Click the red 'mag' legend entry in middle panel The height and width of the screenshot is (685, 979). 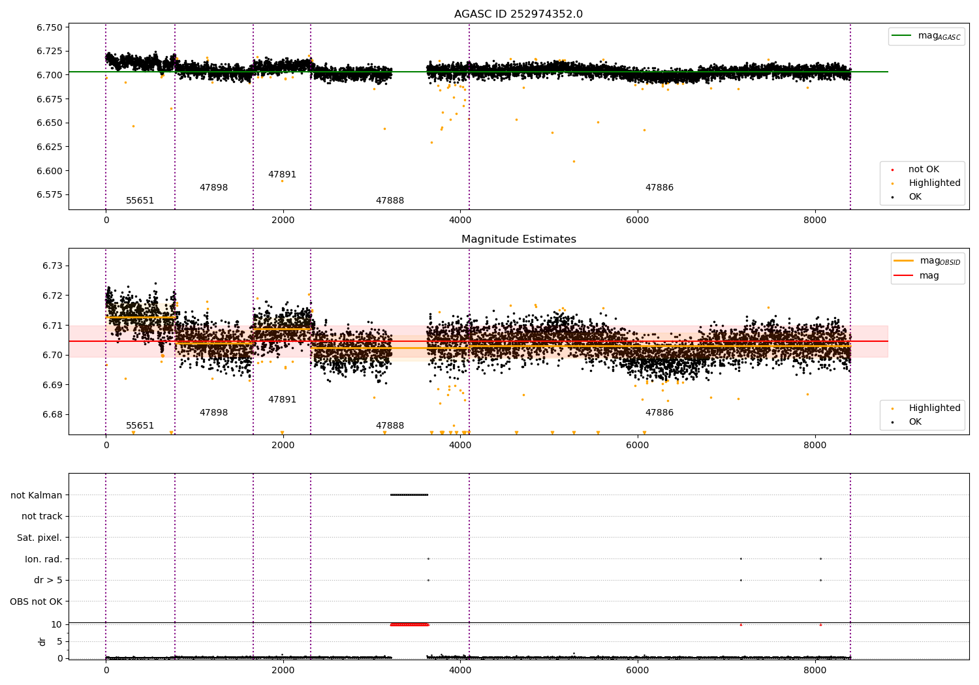(917, 276)
